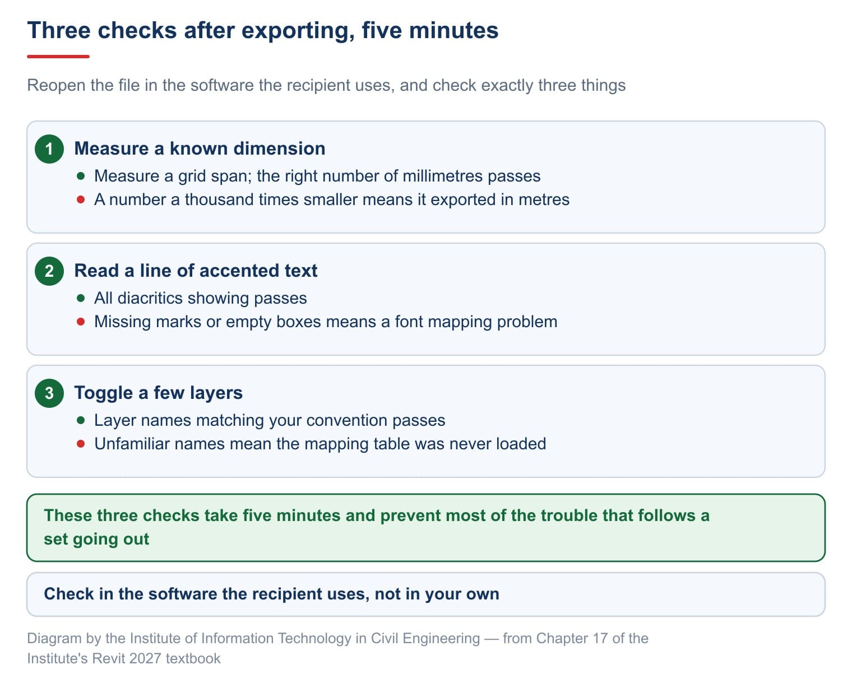Select the 'Toggle a few layers' heading
Screen dimensions: 852x679
point(158,393)
